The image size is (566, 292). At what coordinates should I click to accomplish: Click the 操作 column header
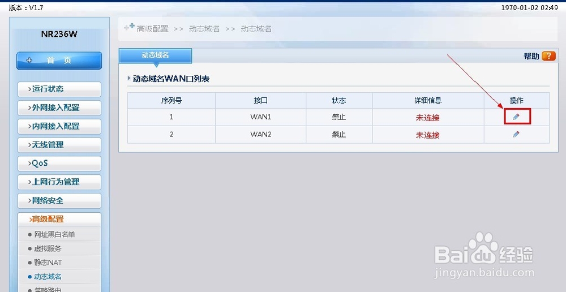pos(517,101)
